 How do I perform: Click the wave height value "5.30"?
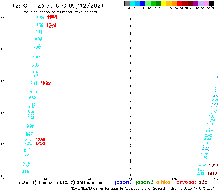coord(204,154)
